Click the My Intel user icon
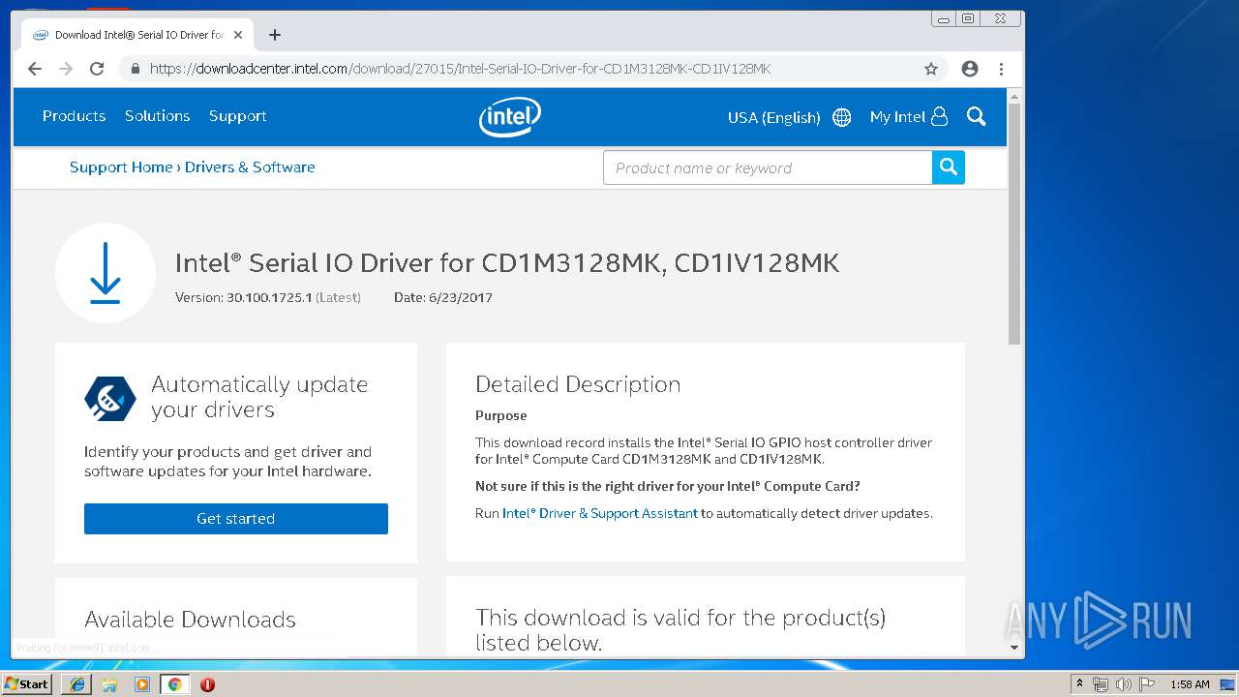The image size is (1239, 697). (x=939, y=117)
